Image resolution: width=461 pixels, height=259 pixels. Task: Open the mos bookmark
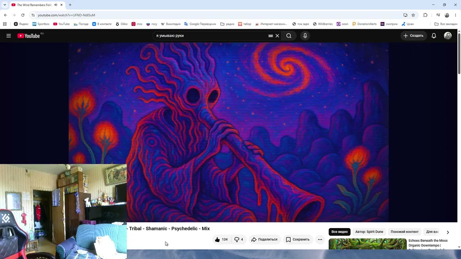(x=137, y=24)
